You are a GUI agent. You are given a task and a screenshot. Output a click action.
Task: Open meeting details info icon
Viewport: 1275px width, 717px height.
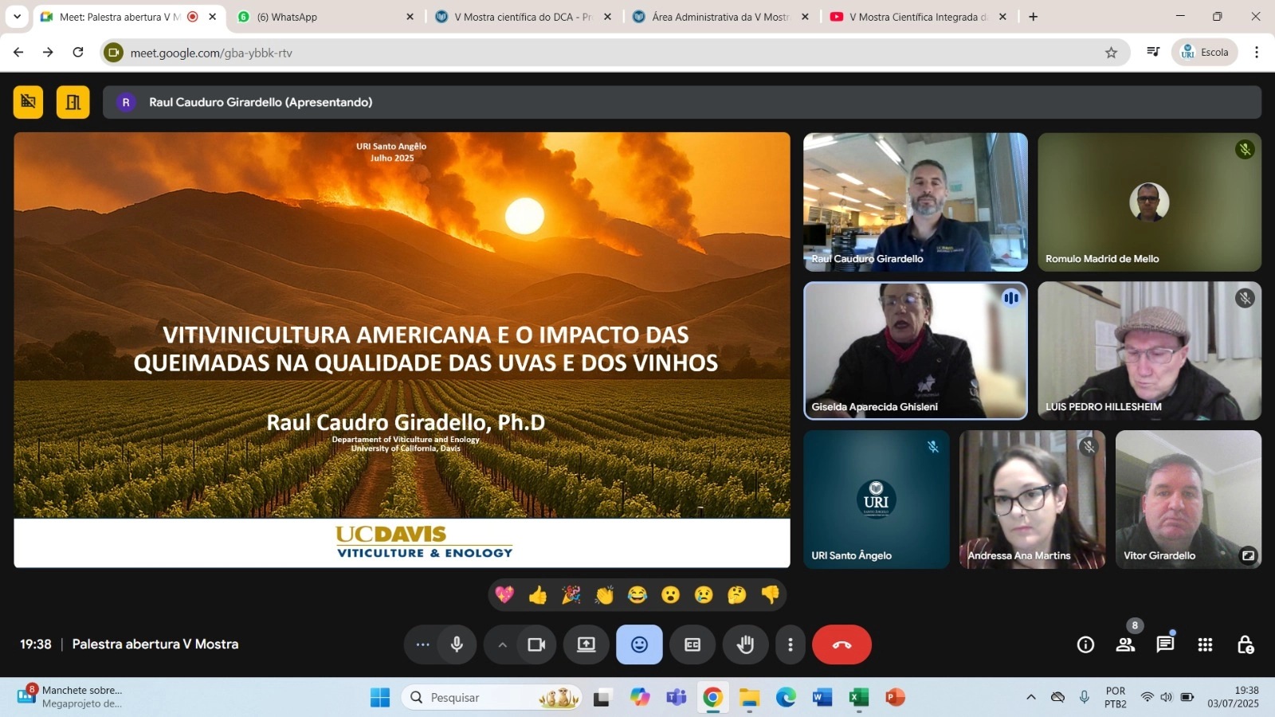[x=1085, y=645]
